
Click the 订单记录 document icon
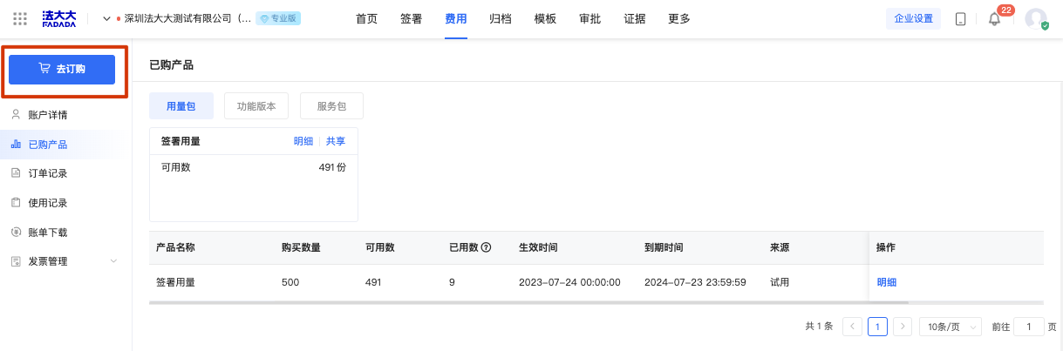pos(16,173)
